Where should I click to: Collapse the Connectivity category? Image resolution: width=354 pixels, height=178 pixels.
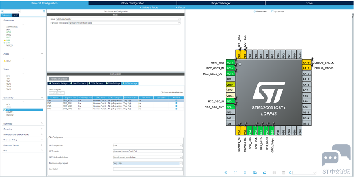tap(42, 98)
